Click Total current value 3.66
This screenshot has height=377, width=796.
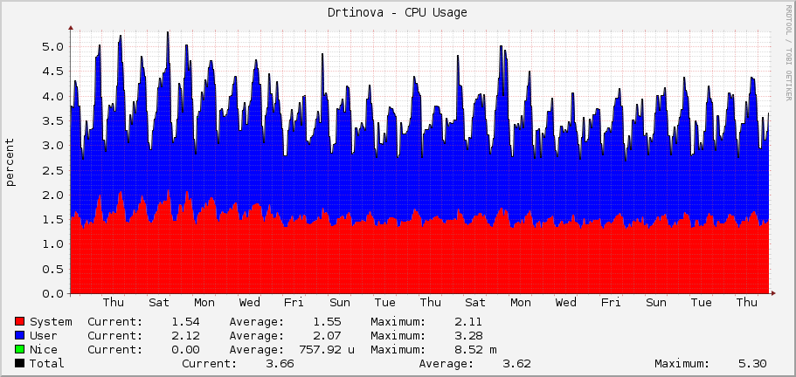click(280, 363)
